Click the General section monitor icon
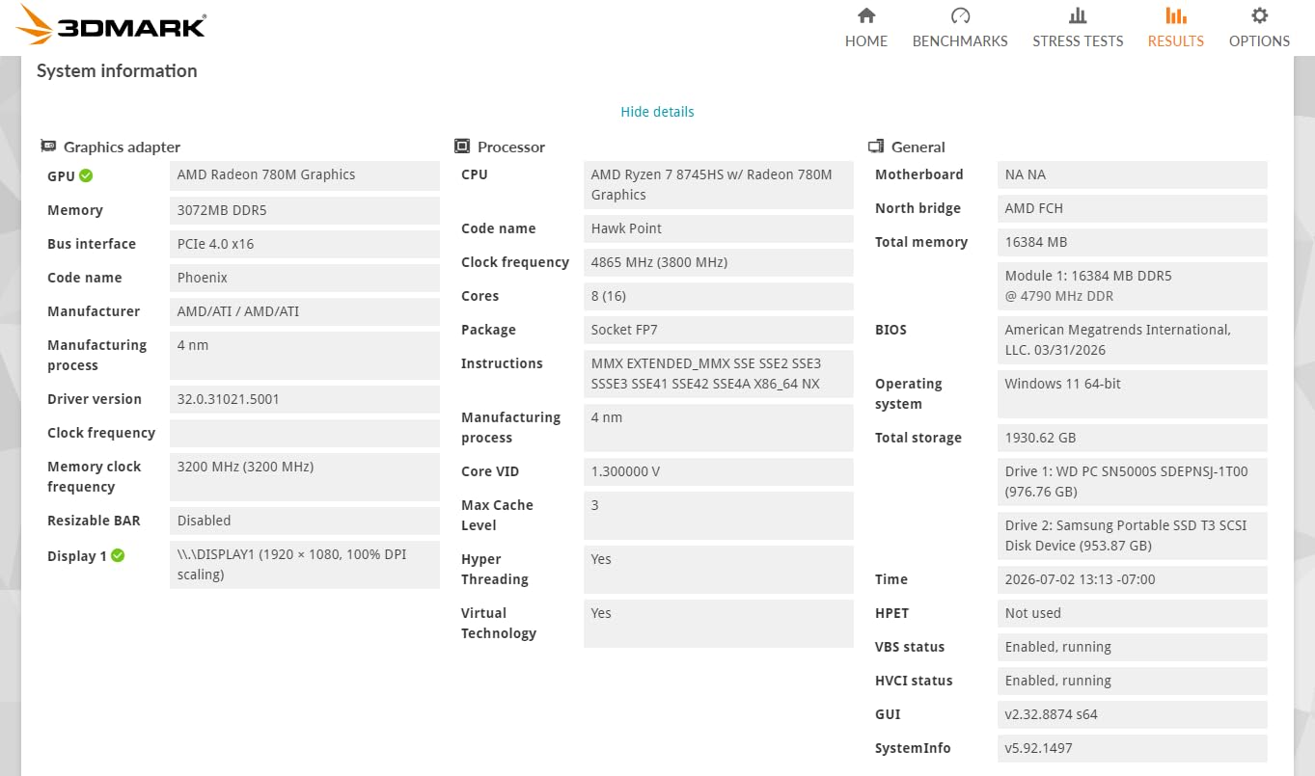The height and width of the screenshot is (776, 1315). (x=876, y=147)
